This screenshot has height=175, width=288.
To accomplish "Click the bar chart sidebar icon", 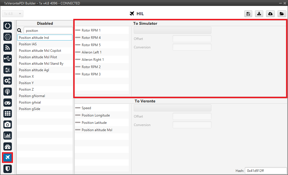I will tap(8, 135).
